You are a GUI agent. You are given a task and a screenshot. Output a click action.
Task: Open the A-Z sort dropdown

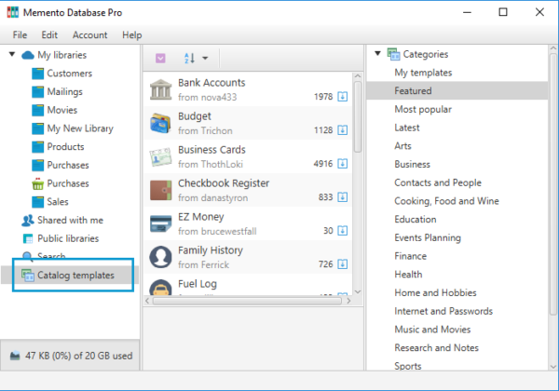click(x=195, y=58)
